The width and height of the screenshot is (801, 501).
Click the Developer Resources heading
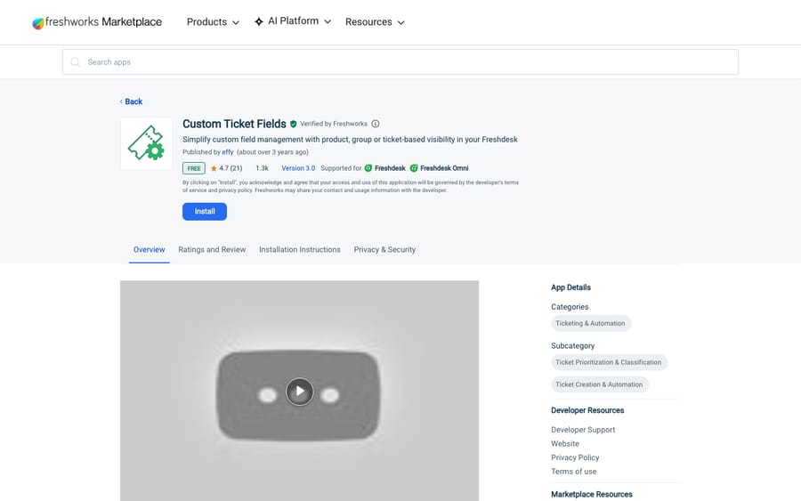587,410
